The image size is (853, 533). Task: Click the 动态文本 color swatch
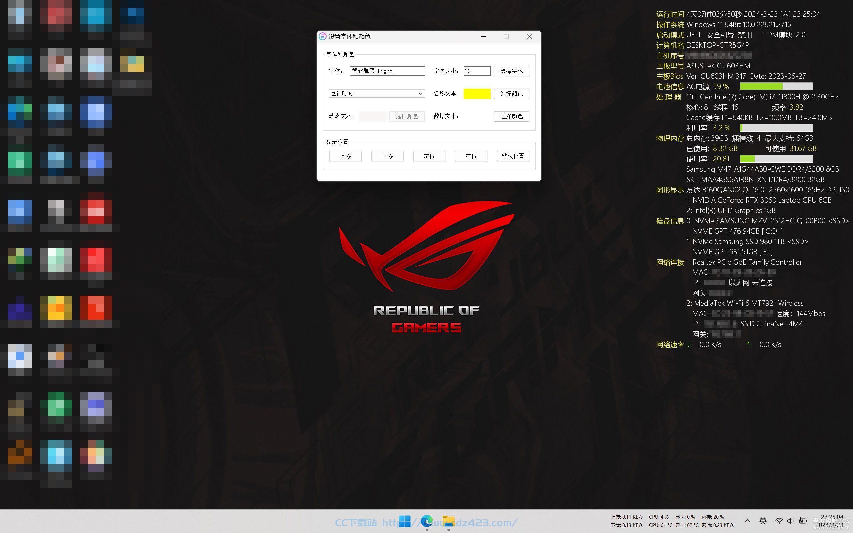372,116
